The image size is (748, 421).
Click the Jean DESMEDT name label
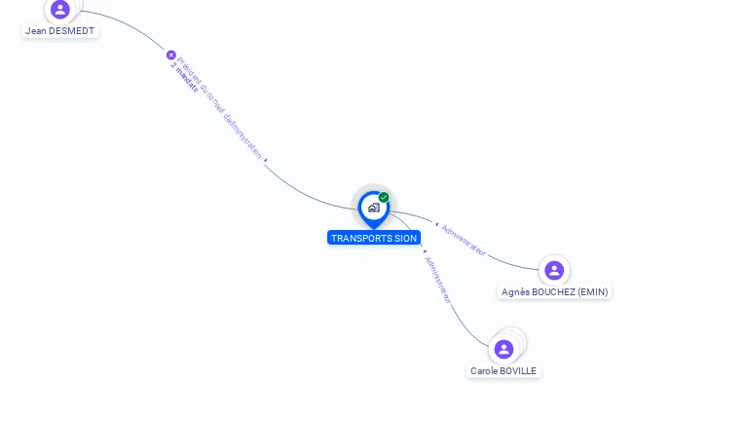tap(59, 31)
